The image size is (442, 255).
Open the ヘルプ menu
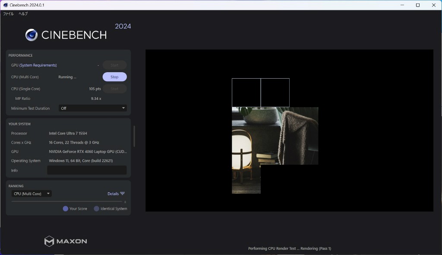click(x=23, y=14)
